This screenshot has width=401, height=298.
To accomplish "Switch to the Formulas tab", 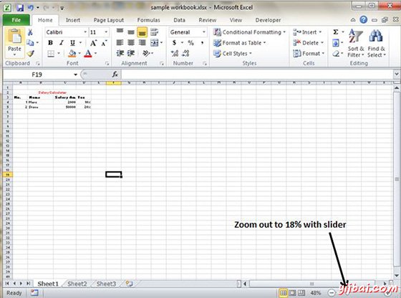I will tap(149, 20).
